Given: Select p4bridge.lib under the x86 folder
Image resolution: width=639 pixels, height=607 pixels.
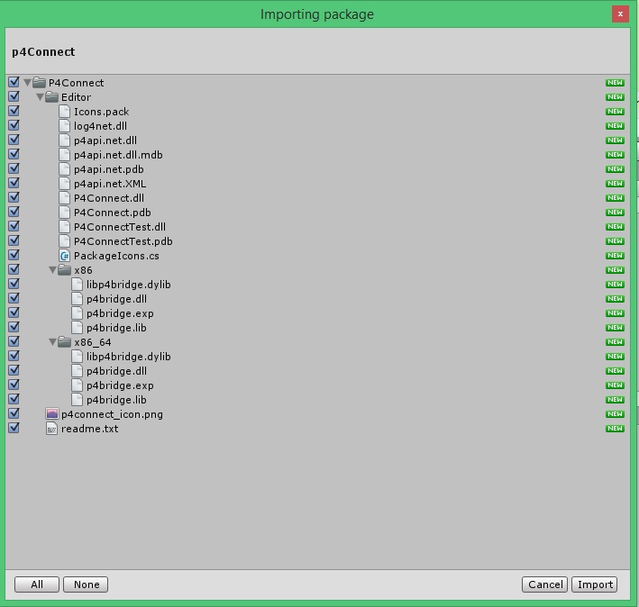Looking at the screenshot, I should 116,328.
